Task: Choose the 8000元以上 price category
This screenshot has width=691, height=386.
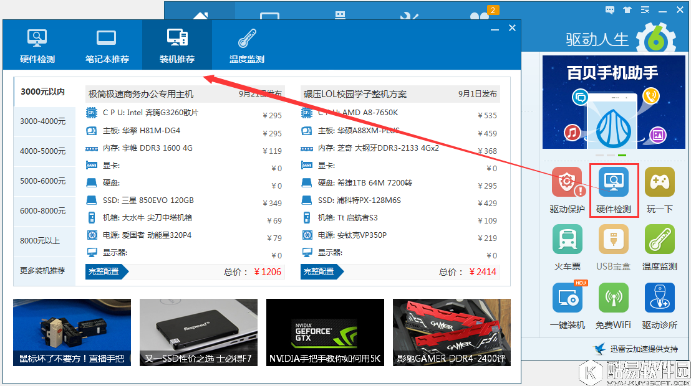Action: click(x=40, y=241)
